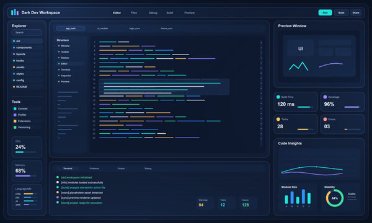Image resolution: width=372 pixels, height=223 pixels.
Task: Switch to the Terminal panel tab
Action: (68, 168)
